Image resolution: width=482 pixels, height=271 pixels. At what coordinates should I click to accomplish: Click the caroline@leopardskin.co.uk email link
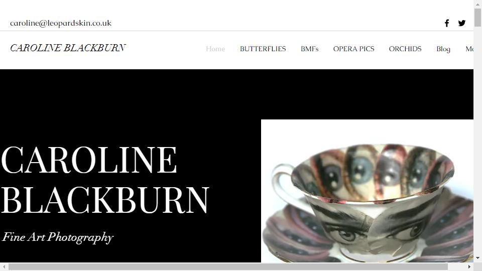click(x=61, y=23)
